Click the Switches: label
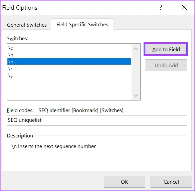Screen dimensions: 195x191 click(17, 39)
